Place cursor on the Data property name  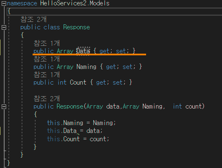pos(83,51)
